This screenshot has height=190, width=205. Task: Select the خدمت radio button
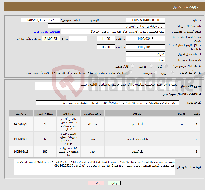[151, 66]
